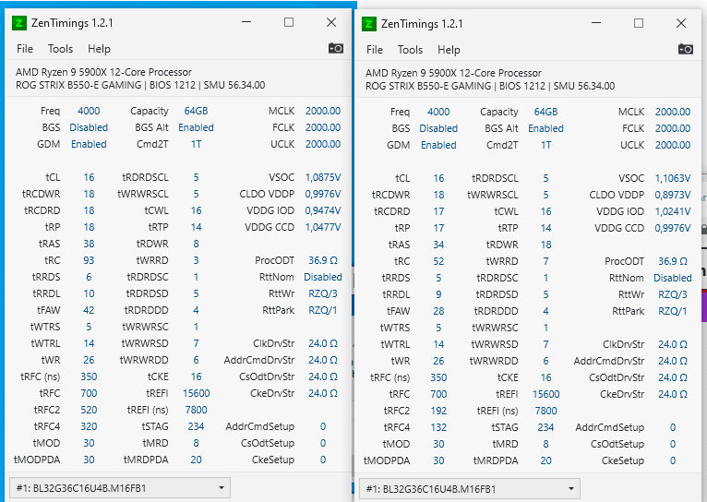Click tRFC4 value 320 in left window
The image size is (707, 502).
[89, 426]
